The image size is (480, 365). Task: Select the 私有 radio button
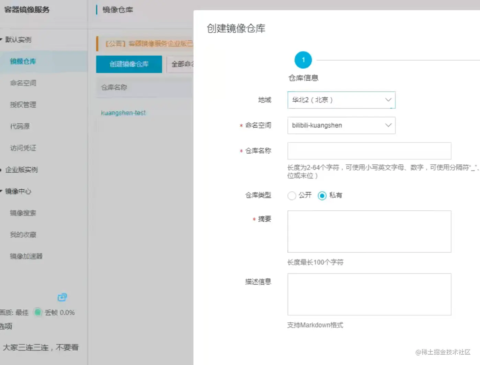coord(322,196)
